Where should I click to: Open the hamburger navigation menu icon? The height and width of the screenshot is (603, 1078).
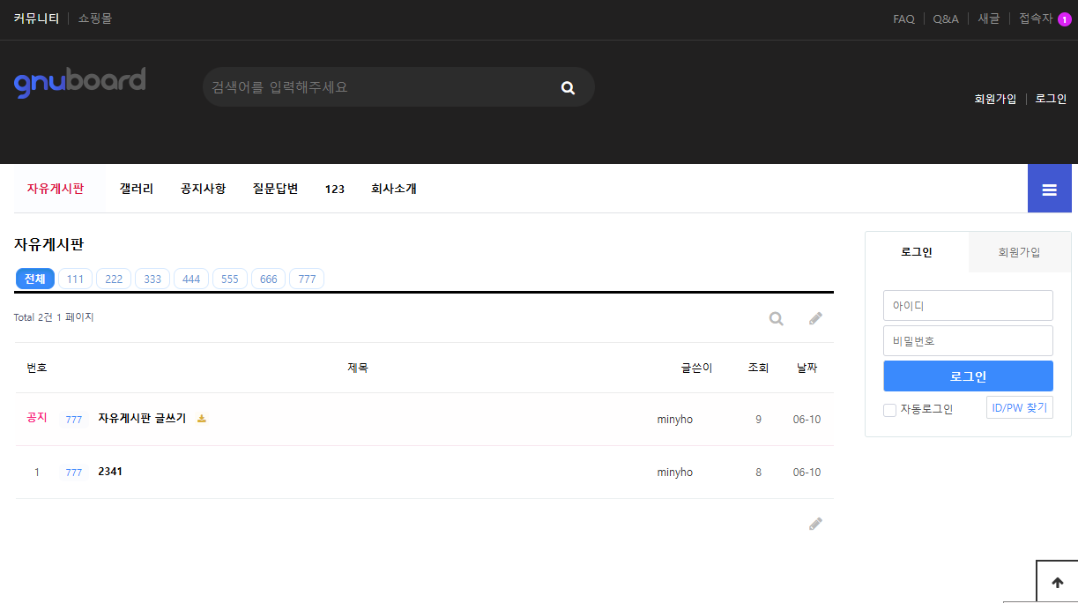1049,188
